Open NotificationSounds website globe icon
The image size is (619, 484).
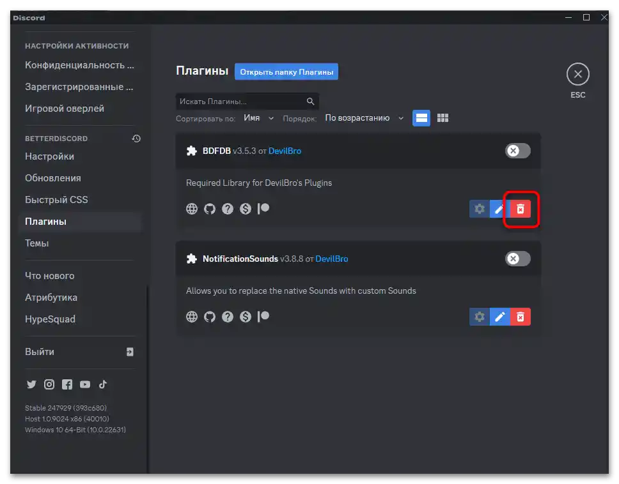coord(191,317)
